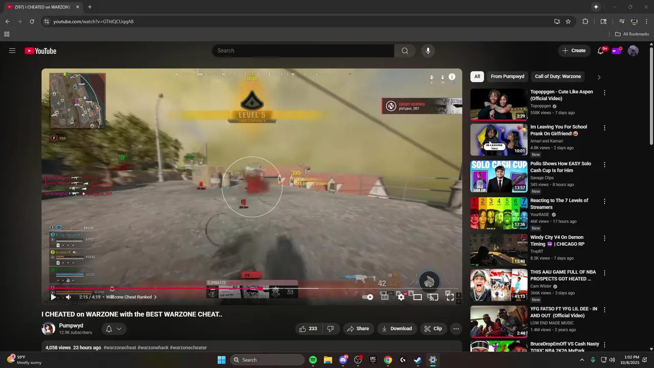The height and width of the screenshot is (368, 654).
Task: Open the browser Extensions puzzle icon
Action: coord(586,21)
